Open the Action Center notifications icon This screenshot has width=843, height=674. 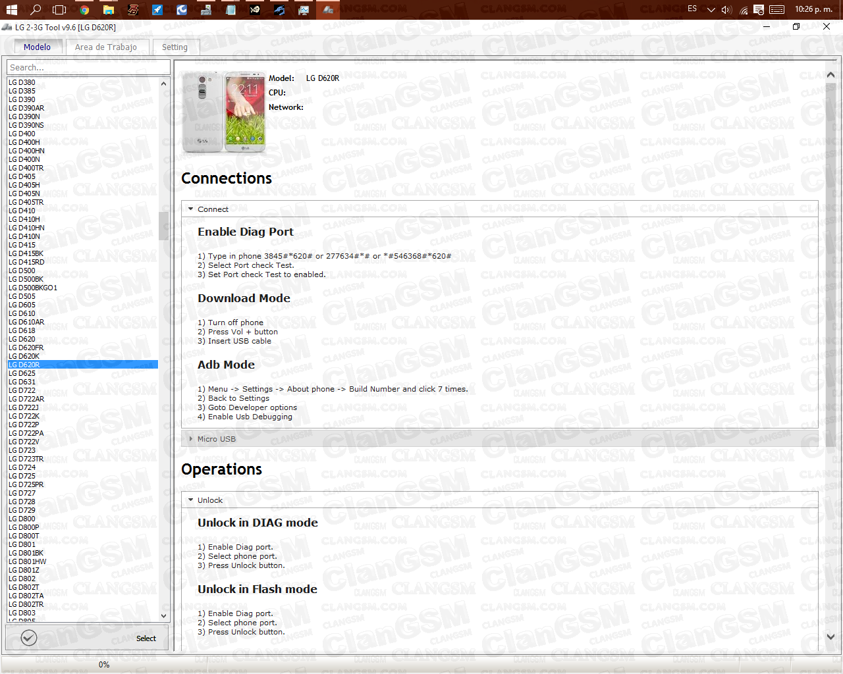point(759,9)
